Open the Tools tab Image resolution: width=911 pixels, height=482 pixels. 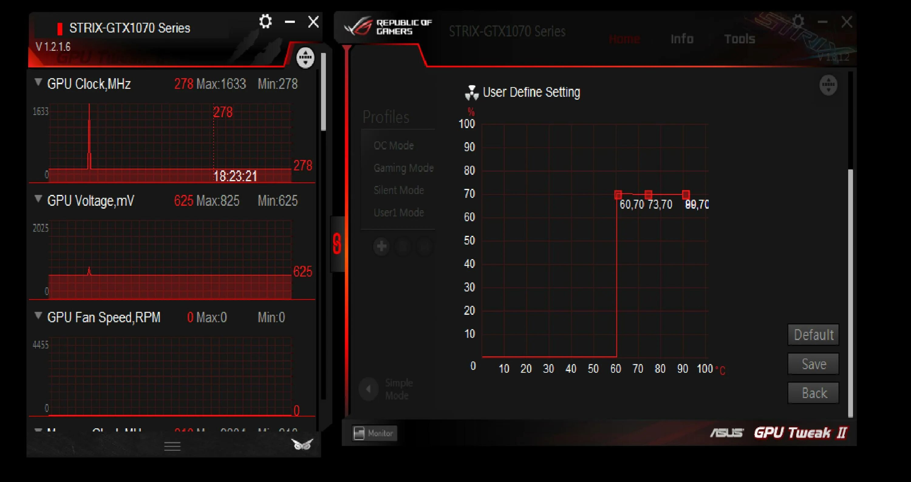739,39
